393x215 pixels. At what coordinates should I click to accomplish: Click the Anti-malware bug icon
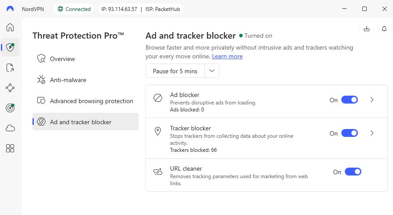[41, 80]
